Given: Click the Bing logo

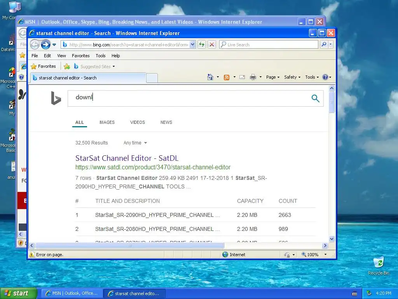Looking at the screenshot, I should 56,98.
